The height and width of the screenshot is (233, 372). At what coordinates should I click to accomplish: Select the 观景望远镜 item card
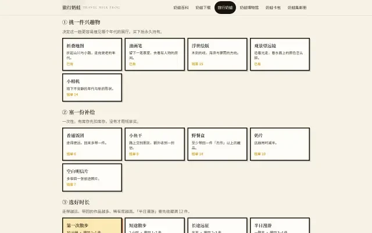(280, 54)
